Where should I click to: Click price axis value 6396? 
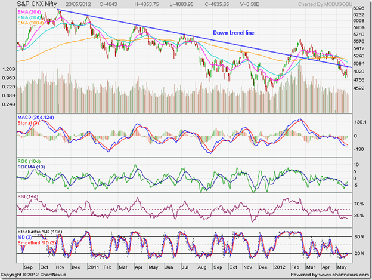(358, 8)
